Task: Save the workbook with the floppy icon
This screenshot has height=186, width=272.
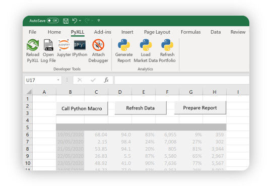Action: tap(66, 21)
